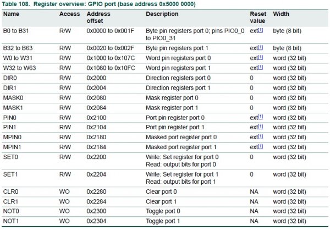Click 'Clear port 0' description text

(x=162, y=193)
